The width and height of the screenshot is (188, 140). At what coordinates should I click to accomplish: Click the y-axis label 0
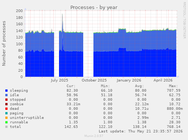pos(22,77)
